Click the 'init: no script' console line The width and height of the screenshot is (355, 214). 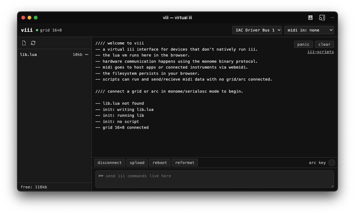pyautogui.click(x=117, y=121)
